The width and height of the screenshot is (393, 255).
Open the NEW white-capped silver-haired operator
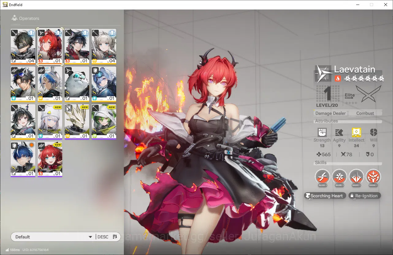[x=50, y=122]
